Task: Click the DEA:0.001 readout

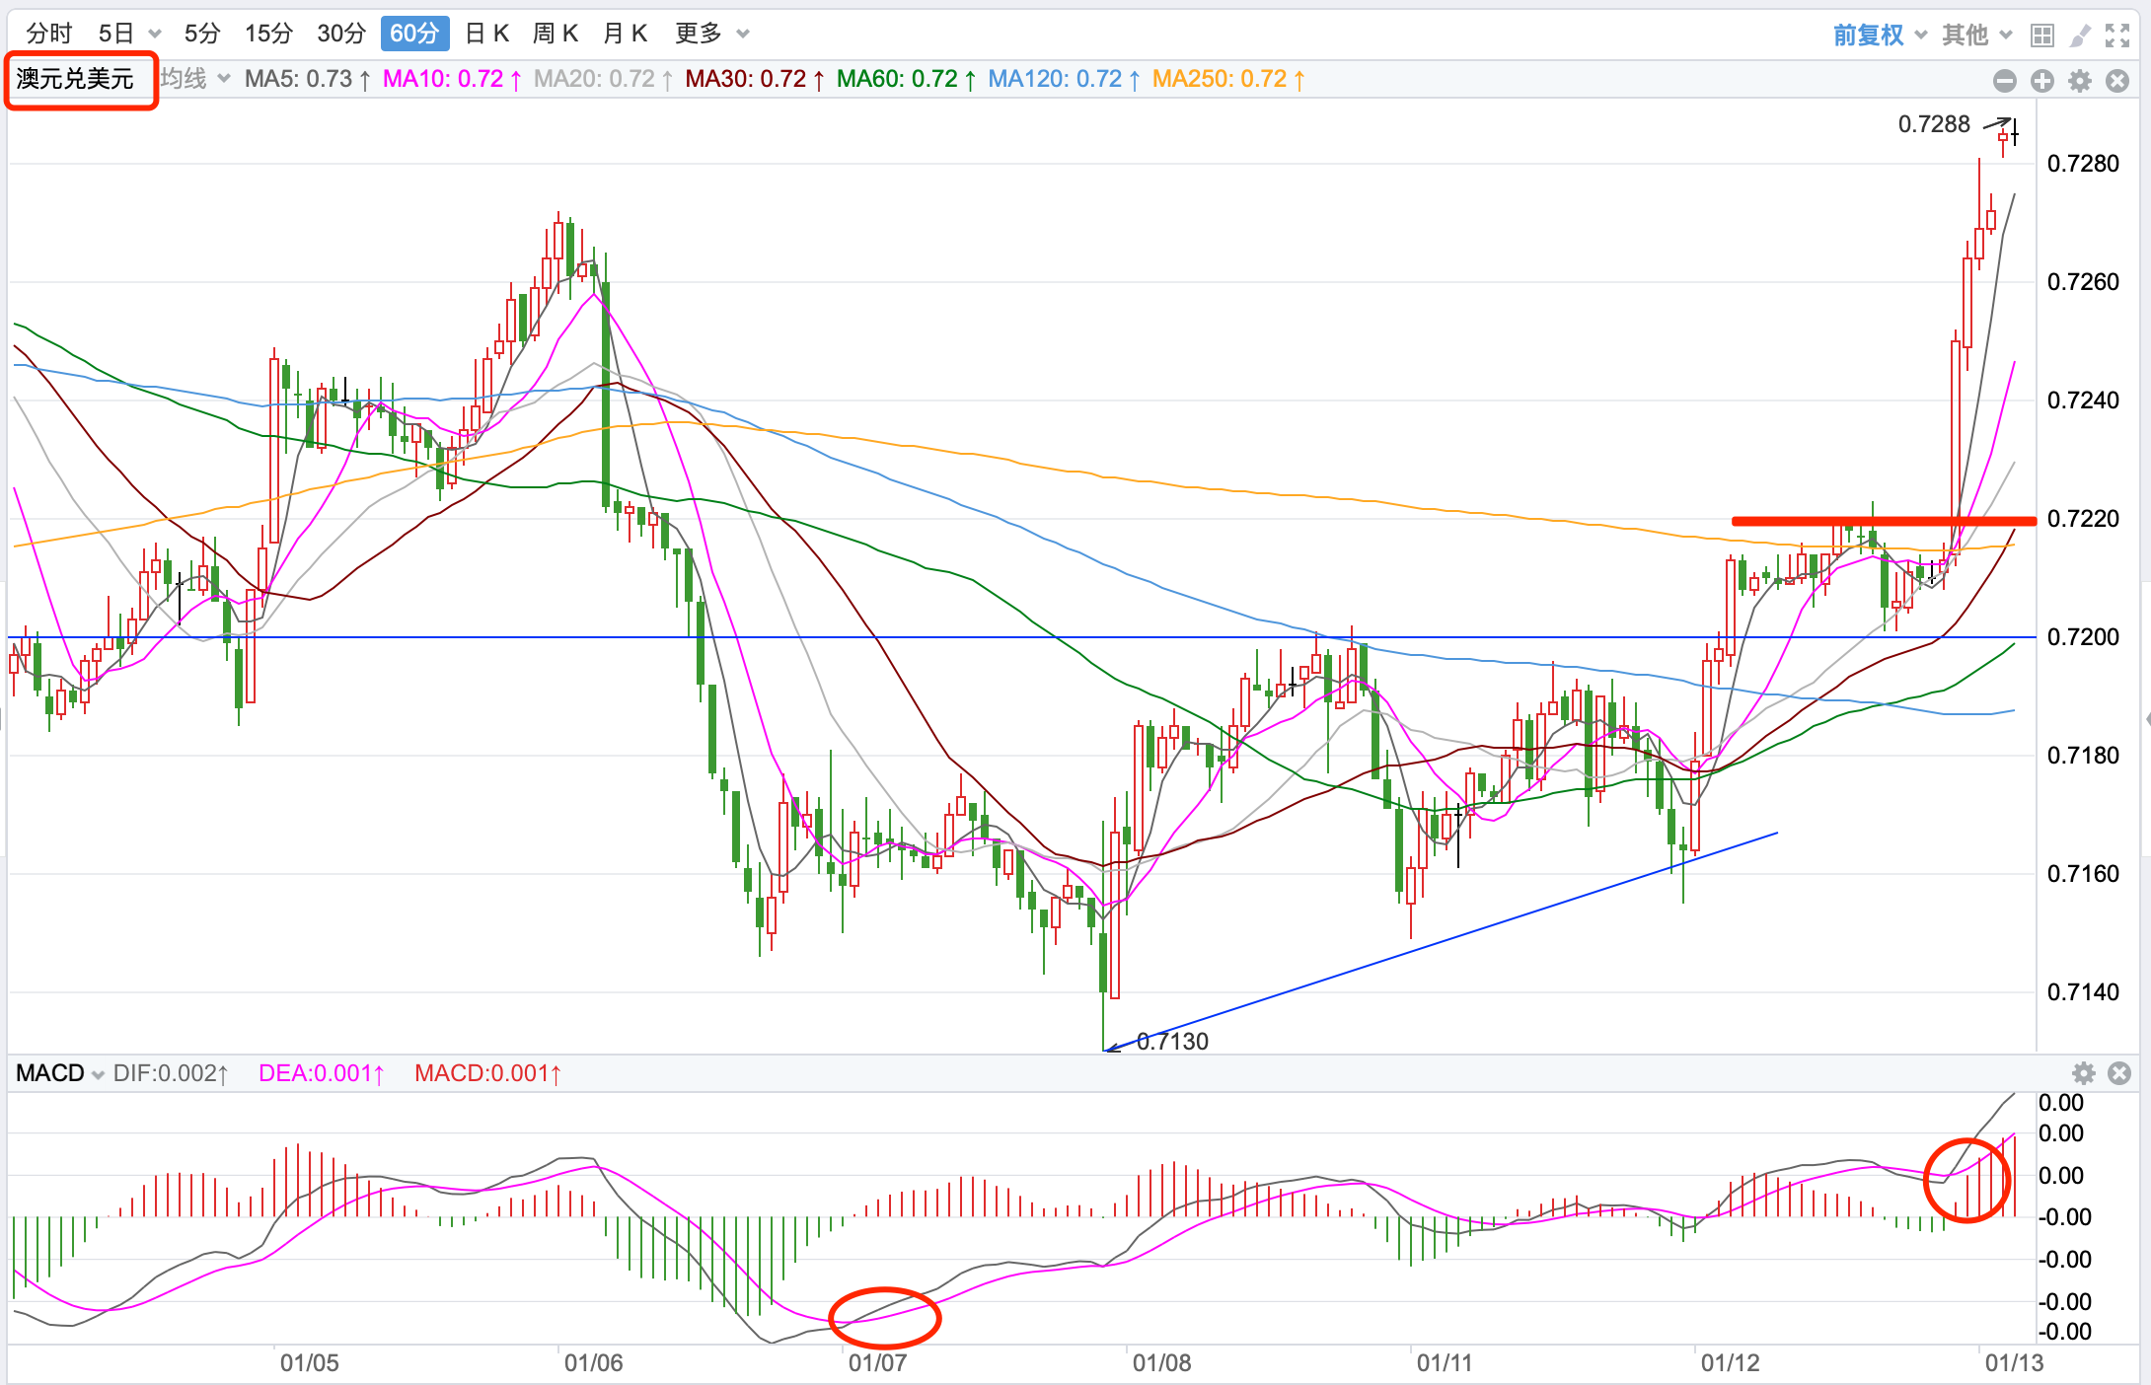Action: coord(321,1073)
